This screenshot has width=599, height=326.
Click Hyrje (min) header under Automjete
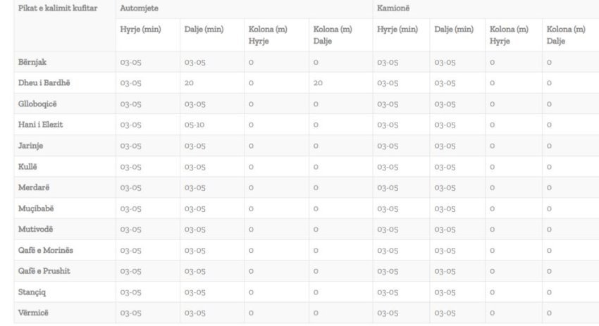click(x=141, y=30)
